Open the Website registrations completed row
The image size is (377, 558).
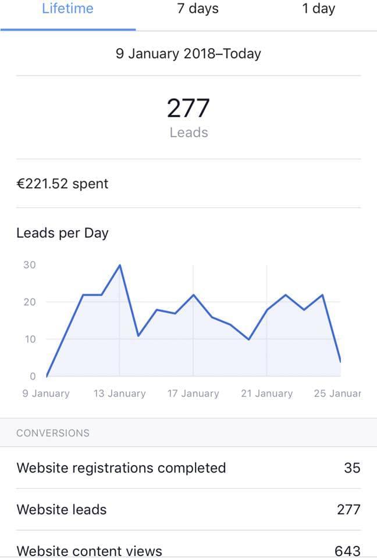click(x=121, y=468)
